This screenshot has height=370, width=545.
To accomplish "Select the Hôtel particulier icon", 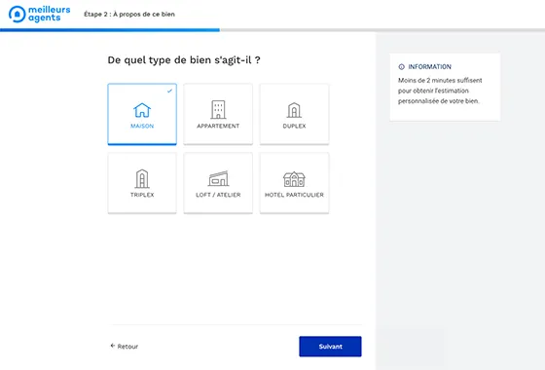I will 294,179.
